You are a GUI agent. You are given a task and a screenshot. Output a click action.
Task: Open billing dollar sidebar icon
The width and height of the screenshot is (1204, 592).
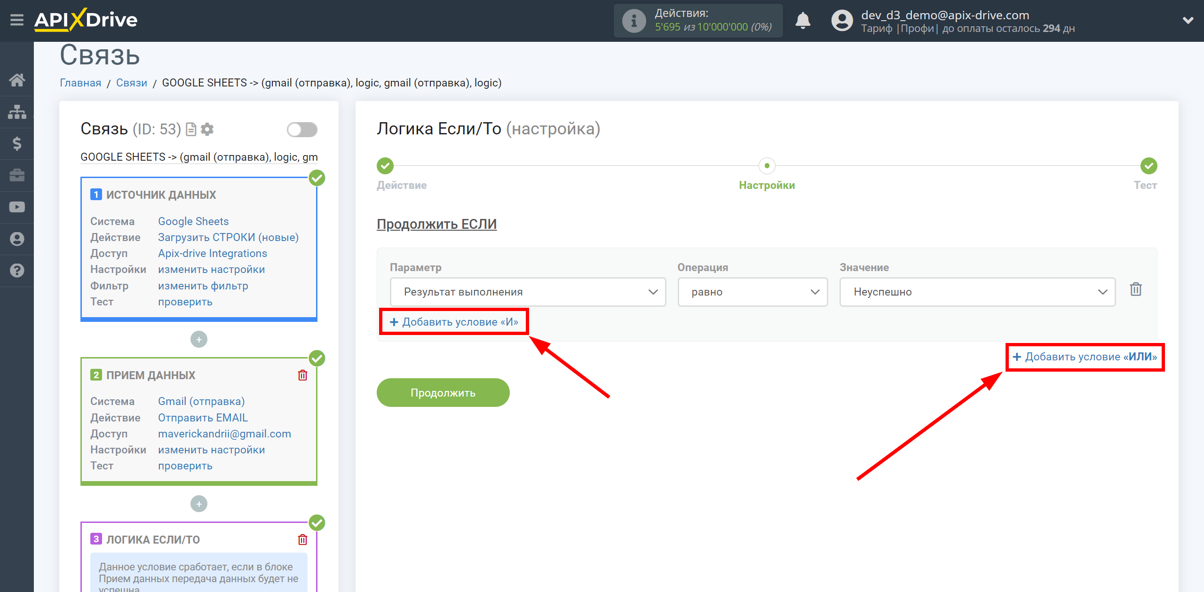pyautogui.click(x=17, y=143)
